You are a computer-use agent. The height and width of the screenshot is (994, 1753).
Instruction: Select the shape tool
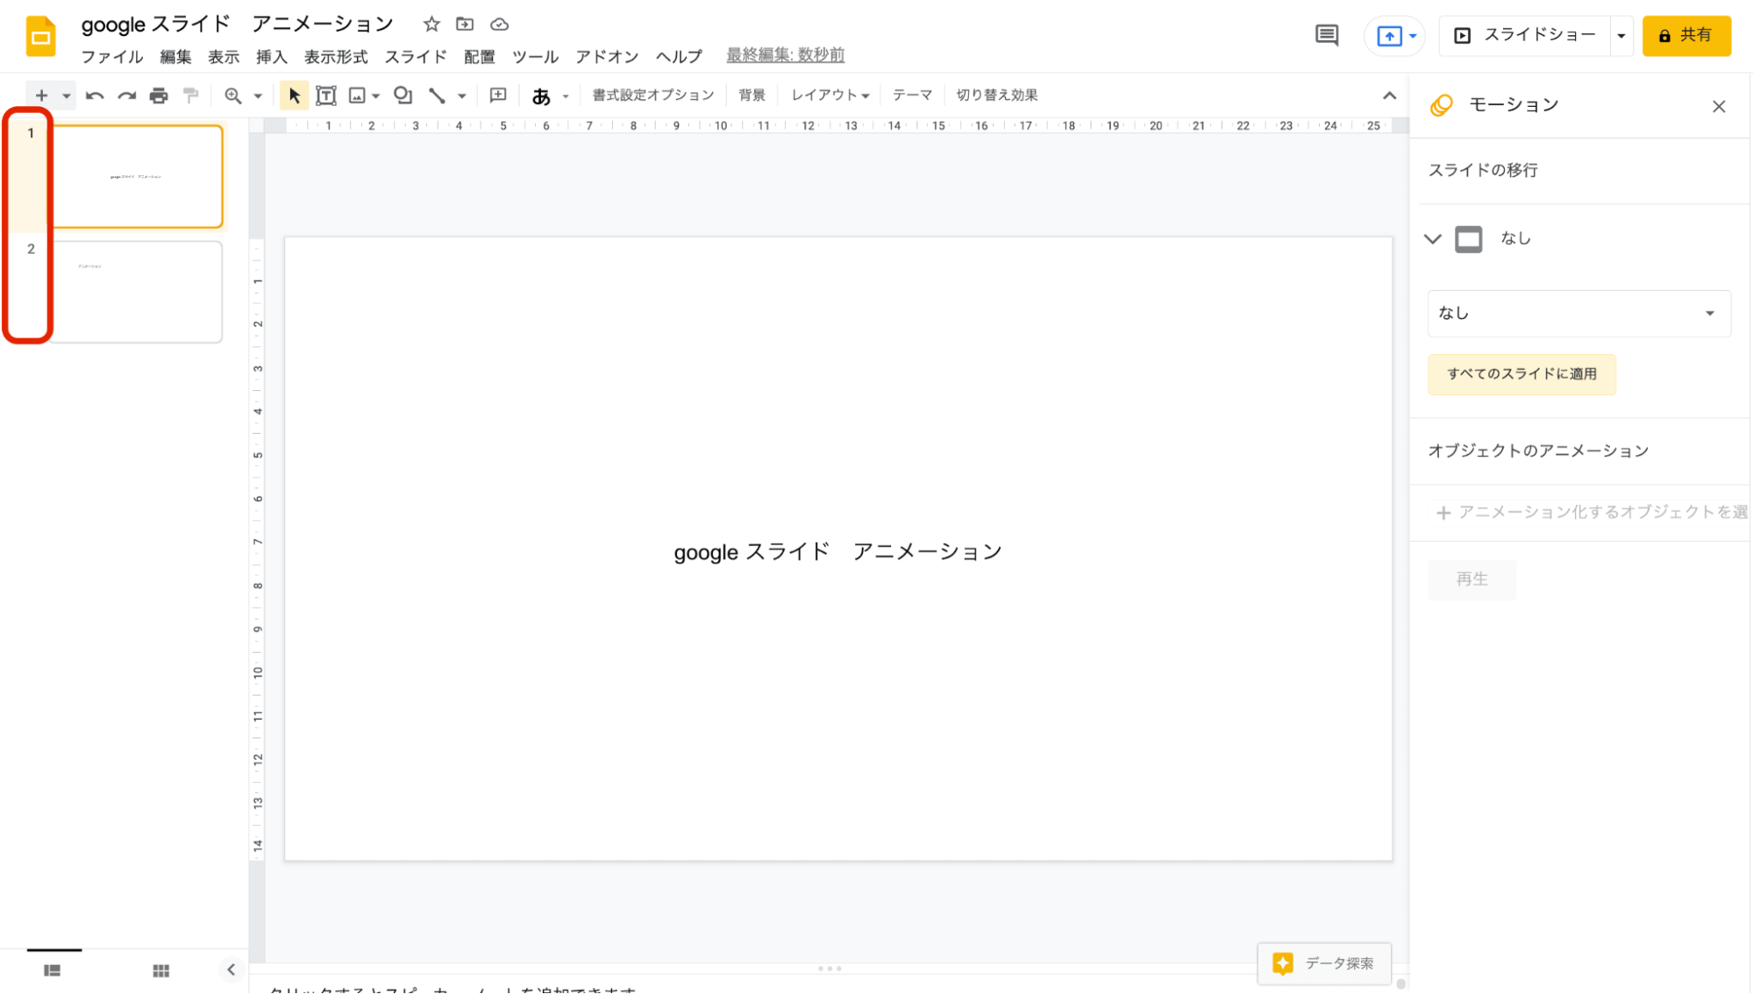pyautogui.click(x=403, y=96)
